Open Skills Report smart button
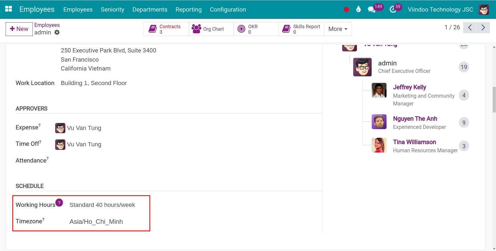 (302, 29)
